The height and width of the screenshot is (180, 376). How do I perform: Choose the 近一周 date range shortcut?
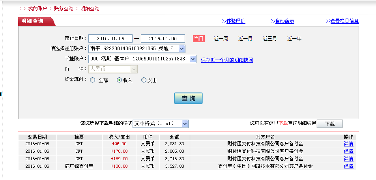(x=221, y=39)
